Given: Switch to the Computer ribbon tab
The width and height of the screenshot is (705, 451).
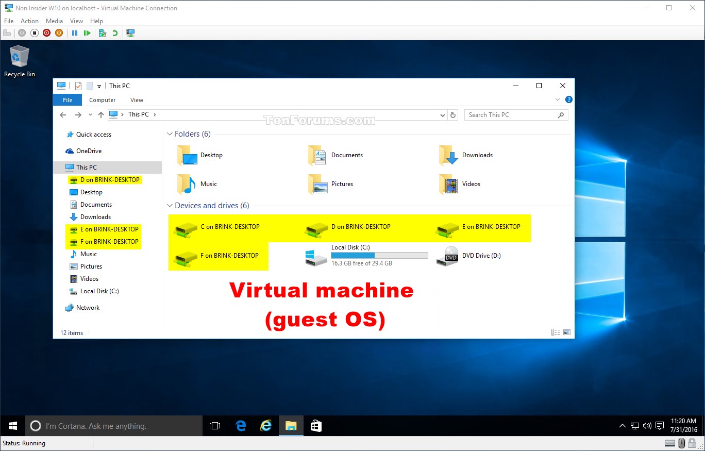Looking at the screenshot, I should click(x=102, y=99).
